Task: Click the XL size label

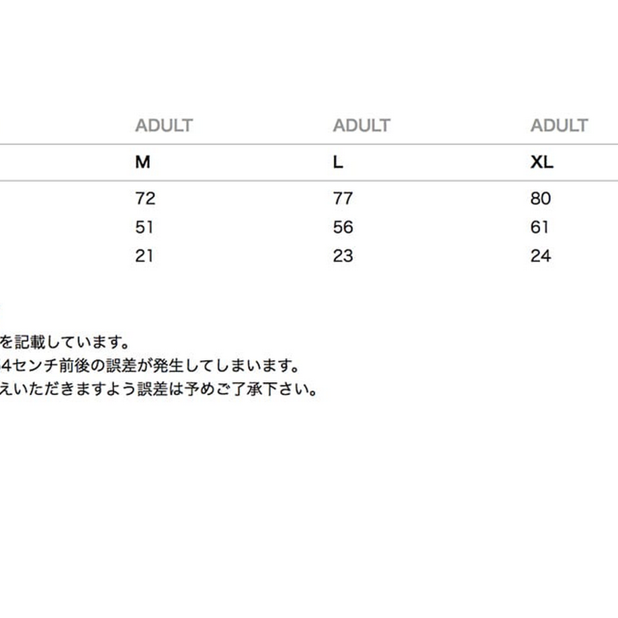Action: (542, 162)
